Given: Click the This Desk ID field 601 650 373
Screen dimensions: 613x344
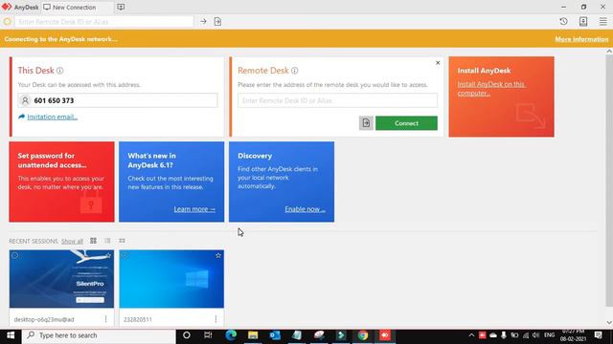Looking at the screenshot, I should coord(117,100).
